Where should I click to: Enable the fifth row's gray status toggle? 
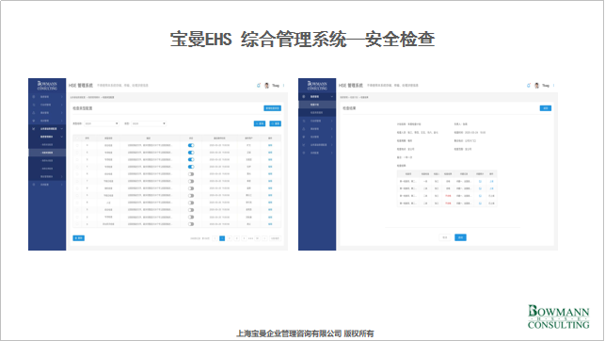coord(191,174)
